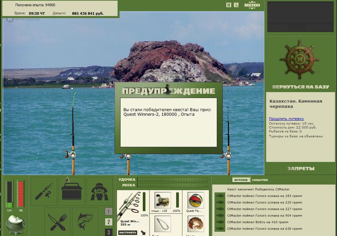Switch to the ИГРОКИ tab
337x236 pixels.
pyautogui.click(x=241, y=180)
